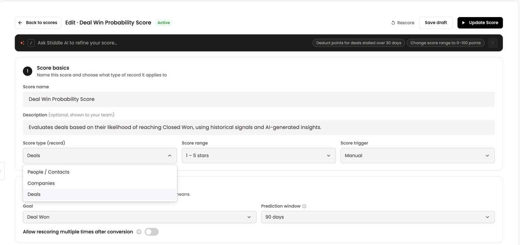This screenshot has width=520, height=245.
Task: Click the 'Score type (record)' label
Action: pyautogui.click(x=44, y=143)
